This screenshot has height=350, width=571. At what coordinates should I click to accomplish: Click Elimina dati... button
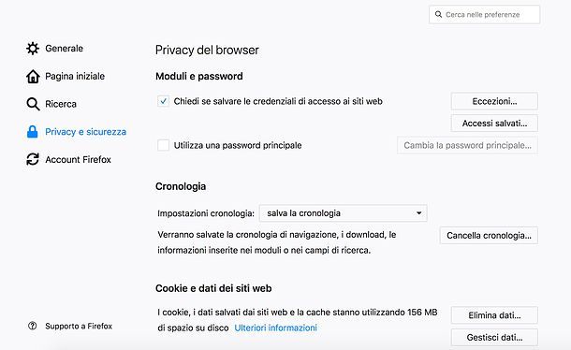[x=494, y=315]
